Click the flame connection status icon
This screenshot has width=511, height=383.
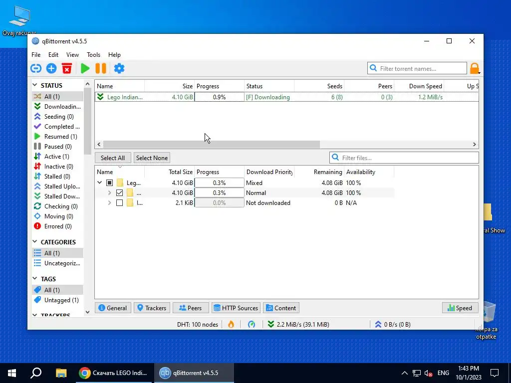(x=231, y=324)
